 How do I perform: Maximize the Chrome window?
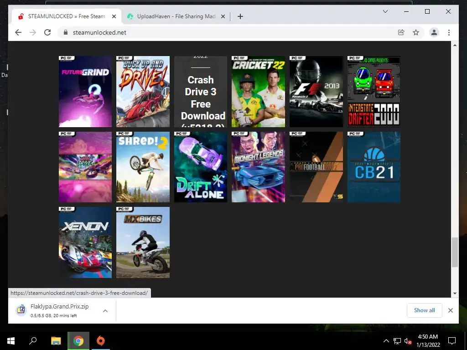coord(427,11)
